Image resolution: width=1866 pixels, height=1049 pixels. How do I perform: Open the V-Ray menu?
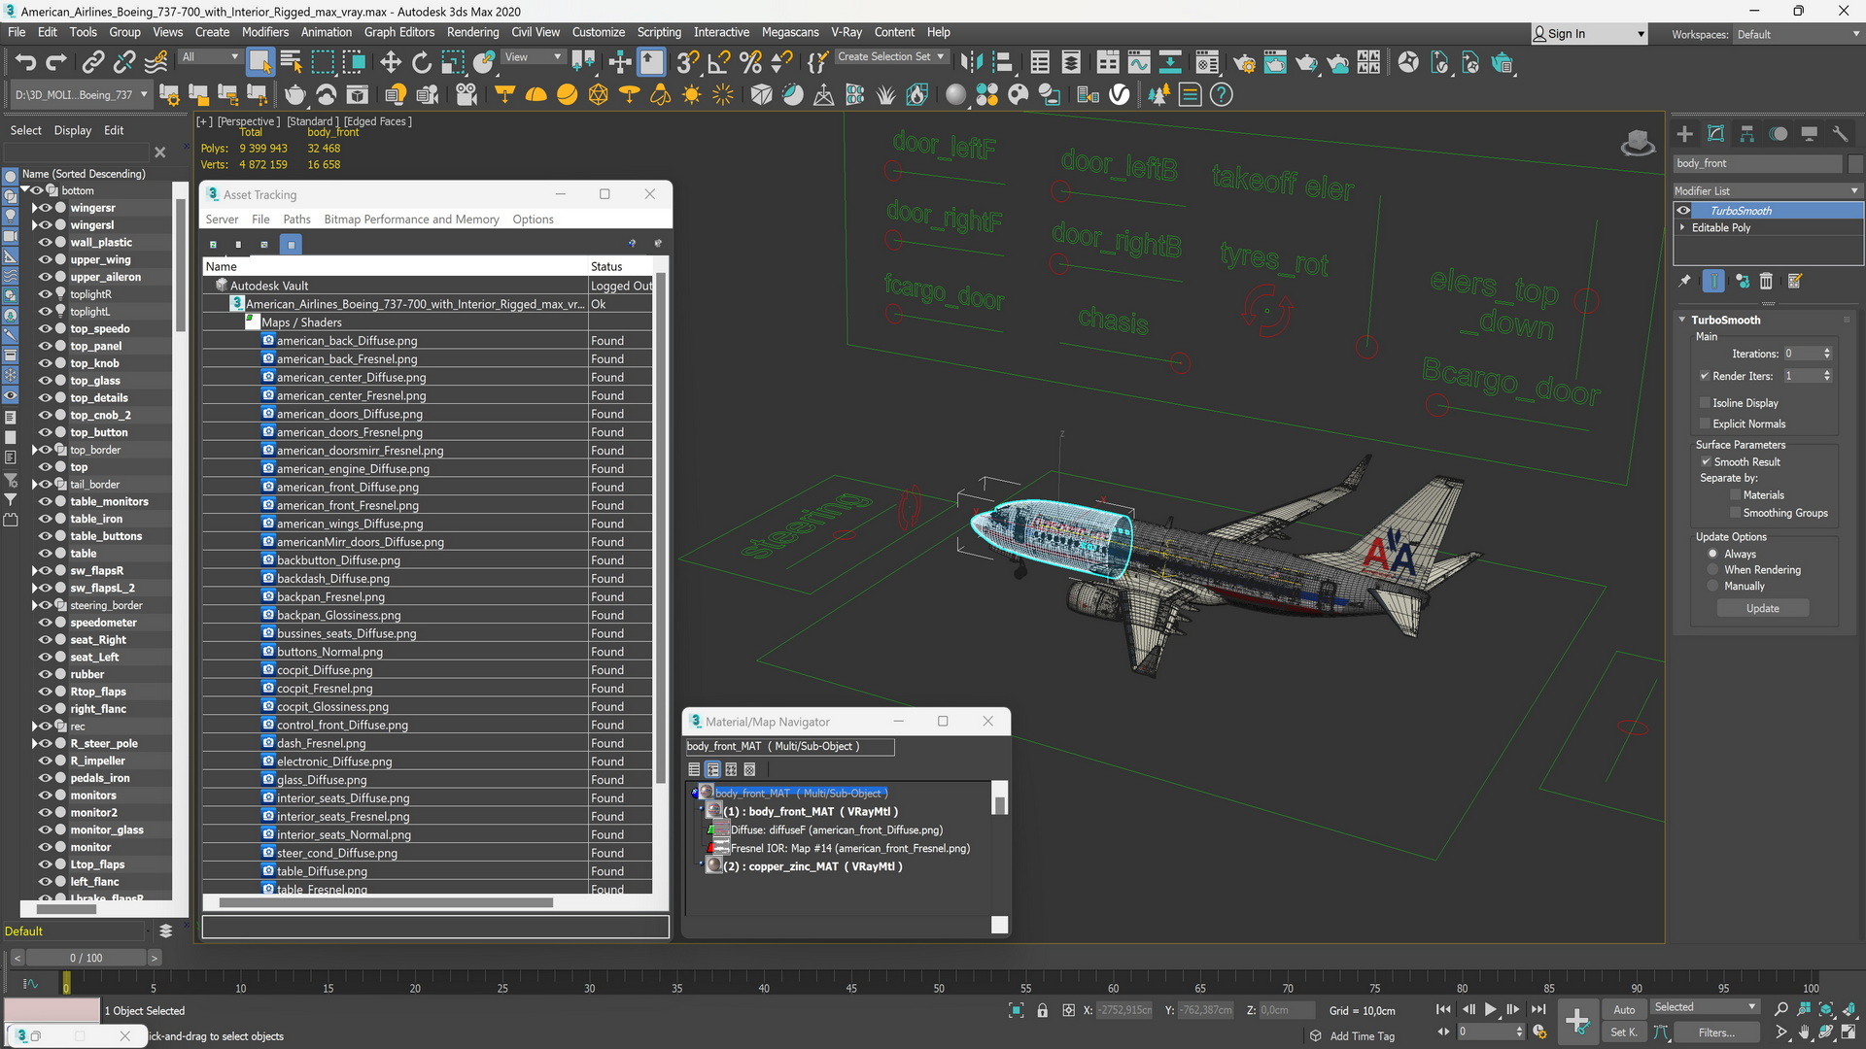(x=846, y=32)
